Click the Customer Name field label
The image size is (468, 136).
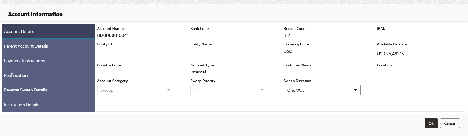(297, 65)
